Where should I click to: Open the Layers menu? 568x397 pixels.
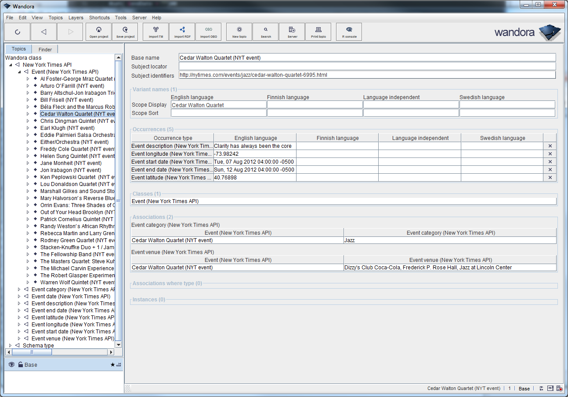tap(76, 18)
